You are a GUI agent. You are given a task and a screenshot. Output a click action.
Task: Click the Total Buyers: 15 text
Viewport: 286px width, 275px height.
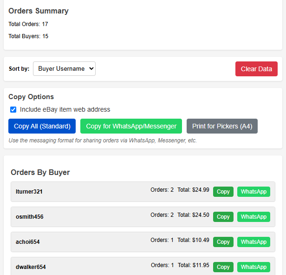click(28, 36)
